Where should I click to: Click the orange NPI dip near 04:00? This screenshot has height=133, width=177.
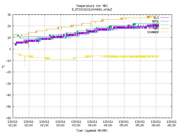point(91,25)
